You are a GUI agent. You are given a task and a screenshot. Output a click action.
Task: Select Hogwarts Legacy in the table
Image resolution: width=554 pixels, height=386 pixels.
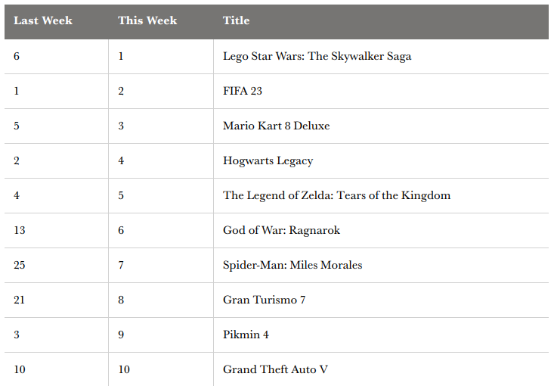pyautogui.click(x=268, y=161)
